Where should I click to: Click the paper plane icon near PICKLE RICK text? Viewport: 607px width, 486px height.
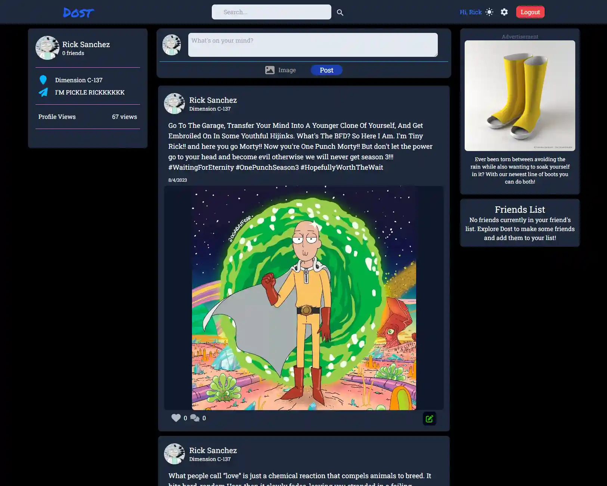click(43, 92)
